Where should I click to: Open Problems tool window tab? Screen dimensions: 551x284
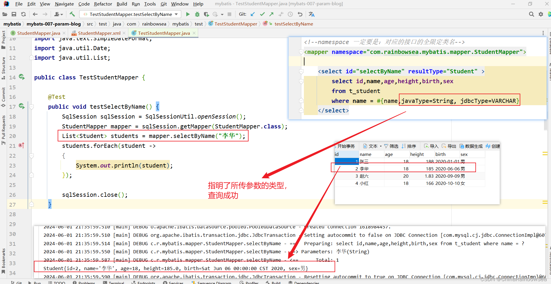click(84, 282)
